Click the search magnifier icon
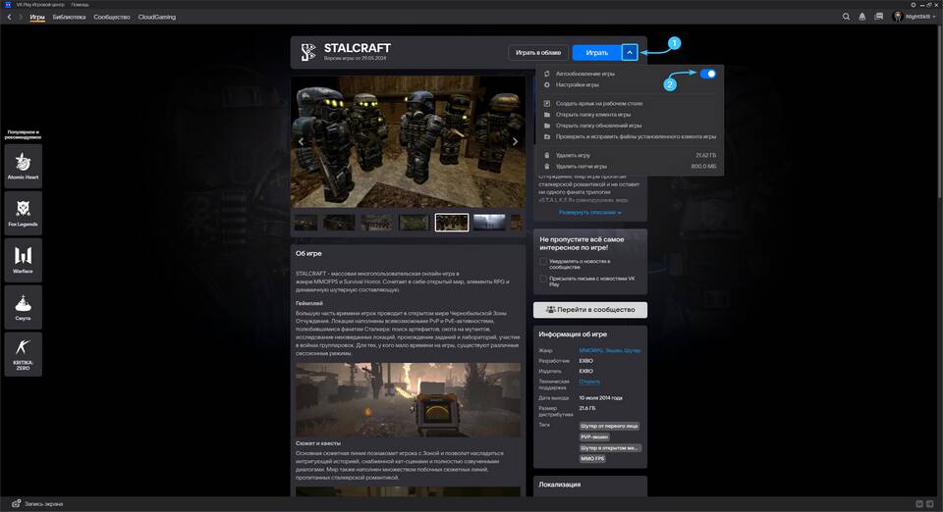 tap(847, 17)
